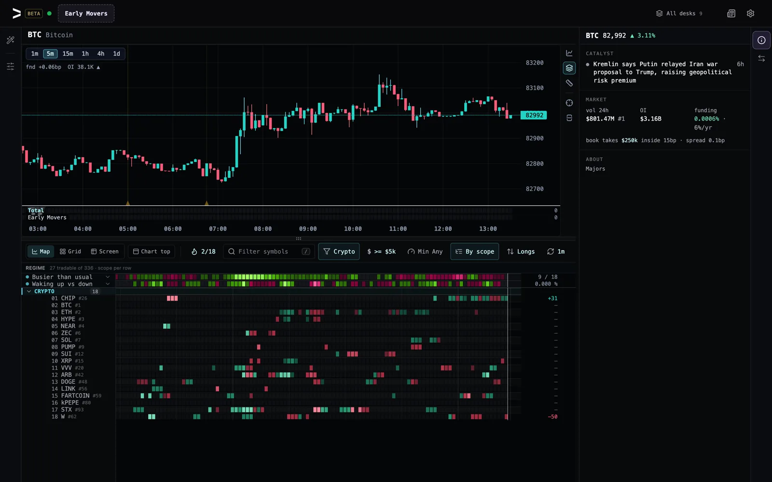Image resolution: width=772 pixels, height=482 pixels.
Task: Show the info panel icon
Action: click(761, 40)
